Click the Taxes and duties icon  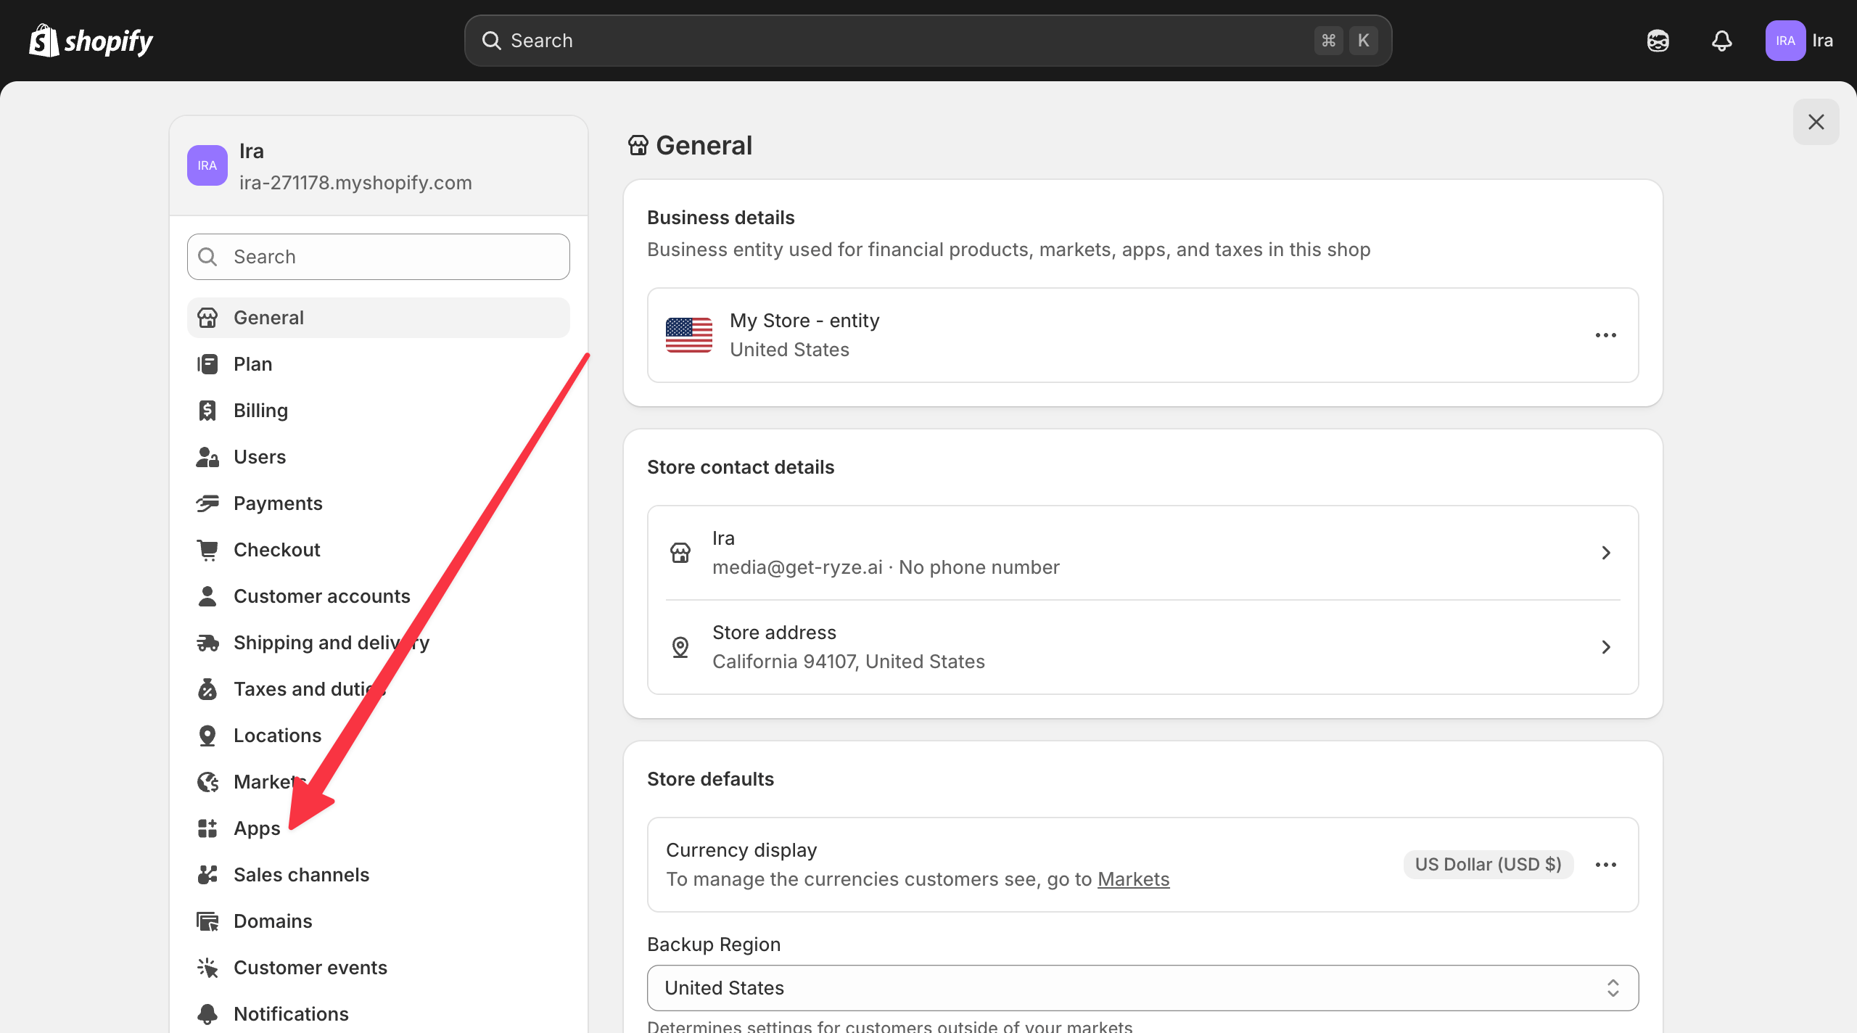click(207, 689)
